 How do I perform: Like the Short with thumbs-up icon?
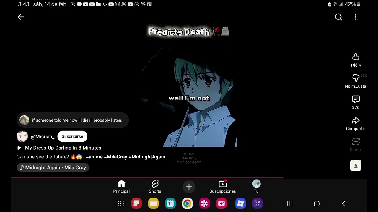click(x=356, y=57)
